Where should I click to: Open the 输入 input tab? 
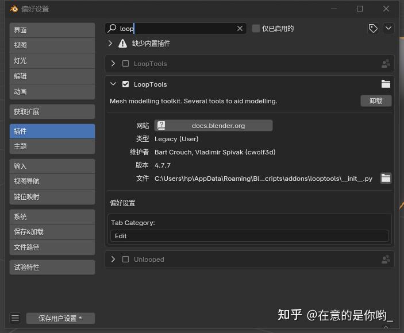[x=52, y=166]
